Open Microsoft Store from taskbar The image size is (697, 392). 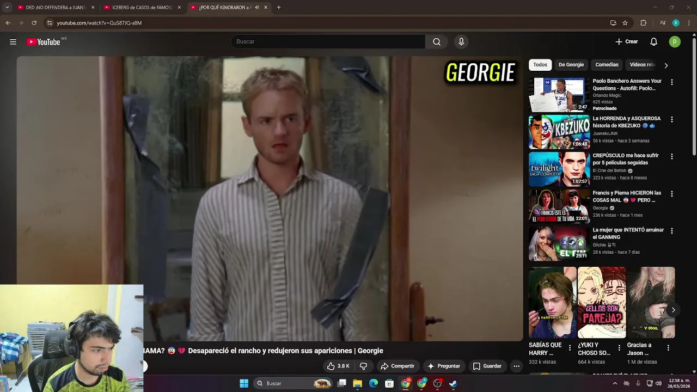(389, 383)
